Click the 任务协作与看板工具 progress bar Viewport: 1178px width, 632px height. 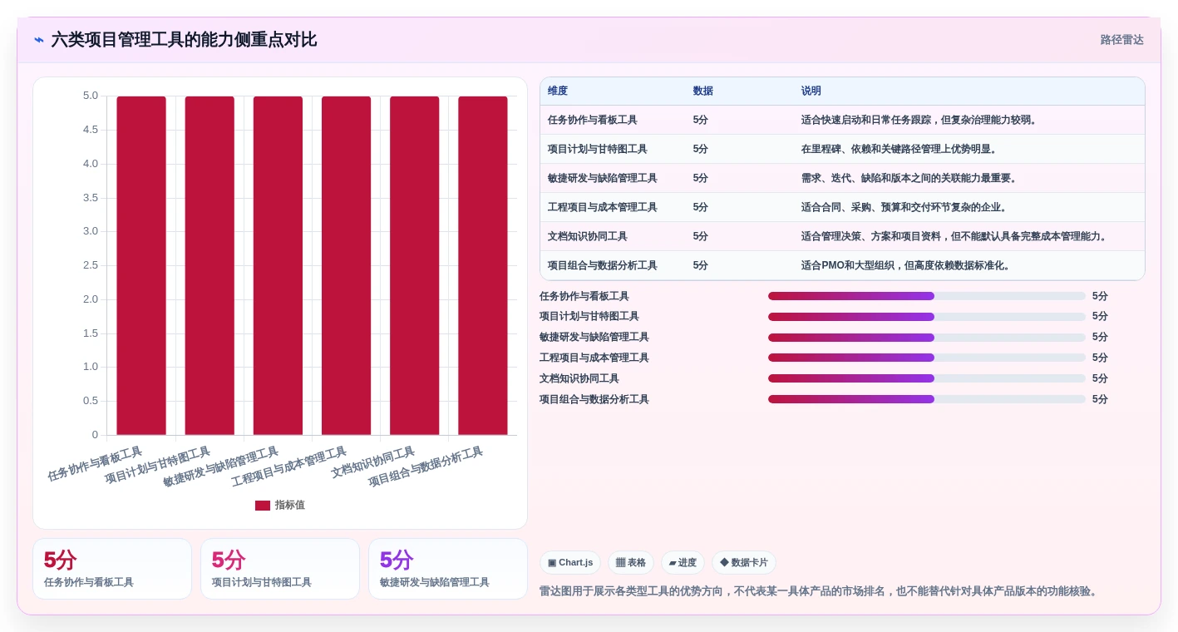[926, 296]
